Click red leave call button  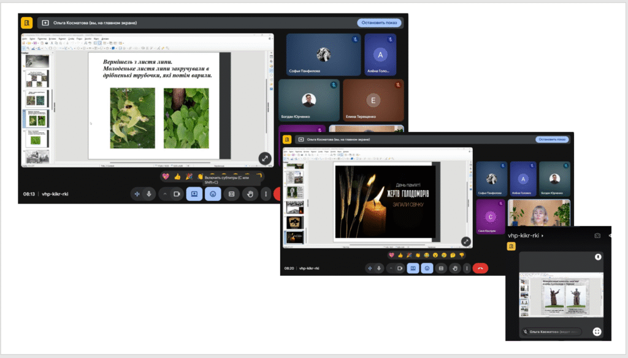click(x=480, y=268)
